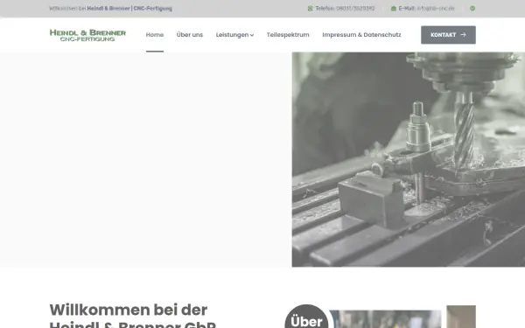Screen dimensions: 525x328
Task: Click the small green round icon after the email address
Action: (x=472, y=9)
